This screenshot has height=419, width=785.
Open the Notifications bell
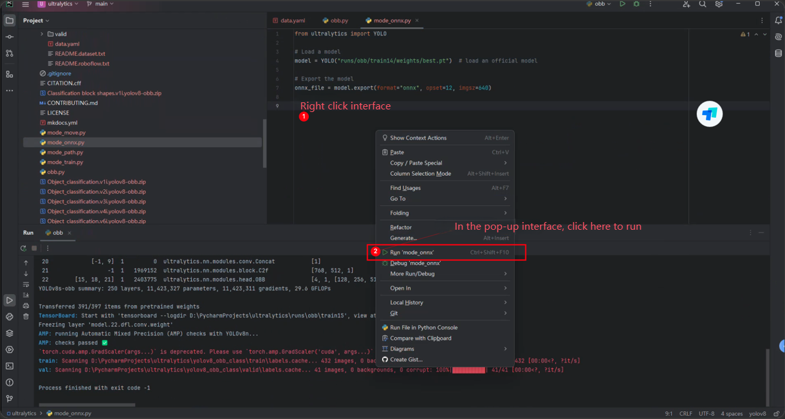[x=778, y=21]
